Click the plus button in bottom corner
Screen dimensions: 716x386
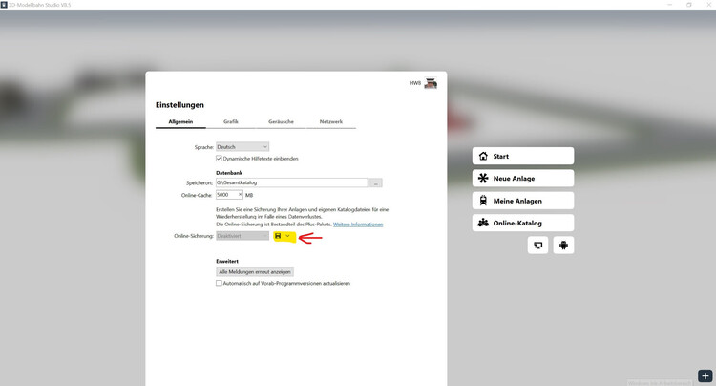click(705, 375)
